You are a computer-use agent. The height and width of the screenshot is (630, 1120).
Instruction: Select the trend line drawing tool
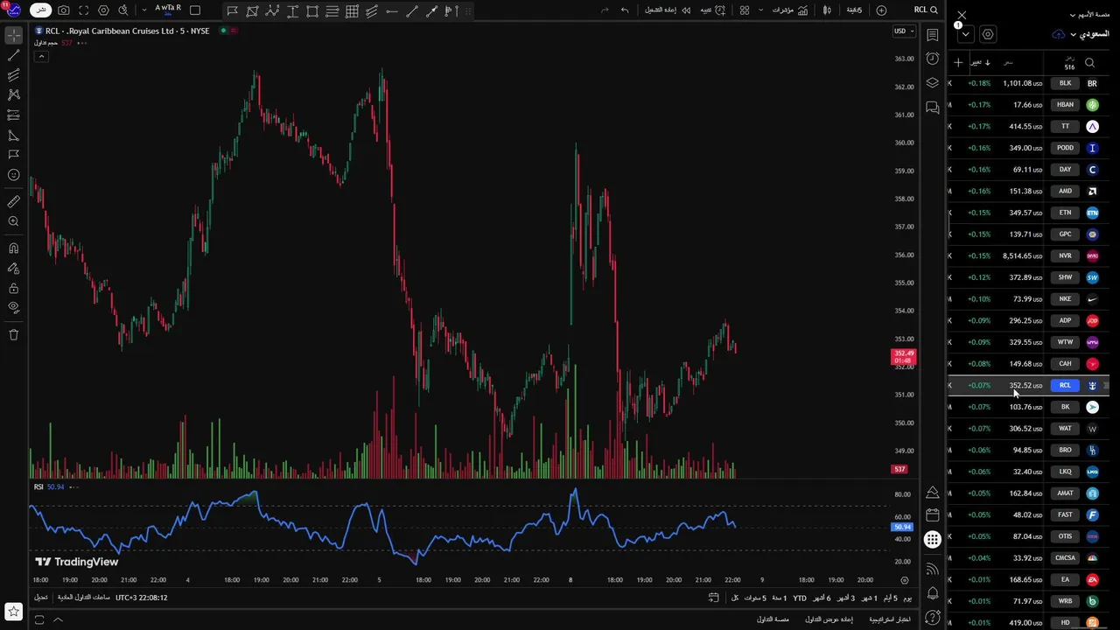coord(13,56)
